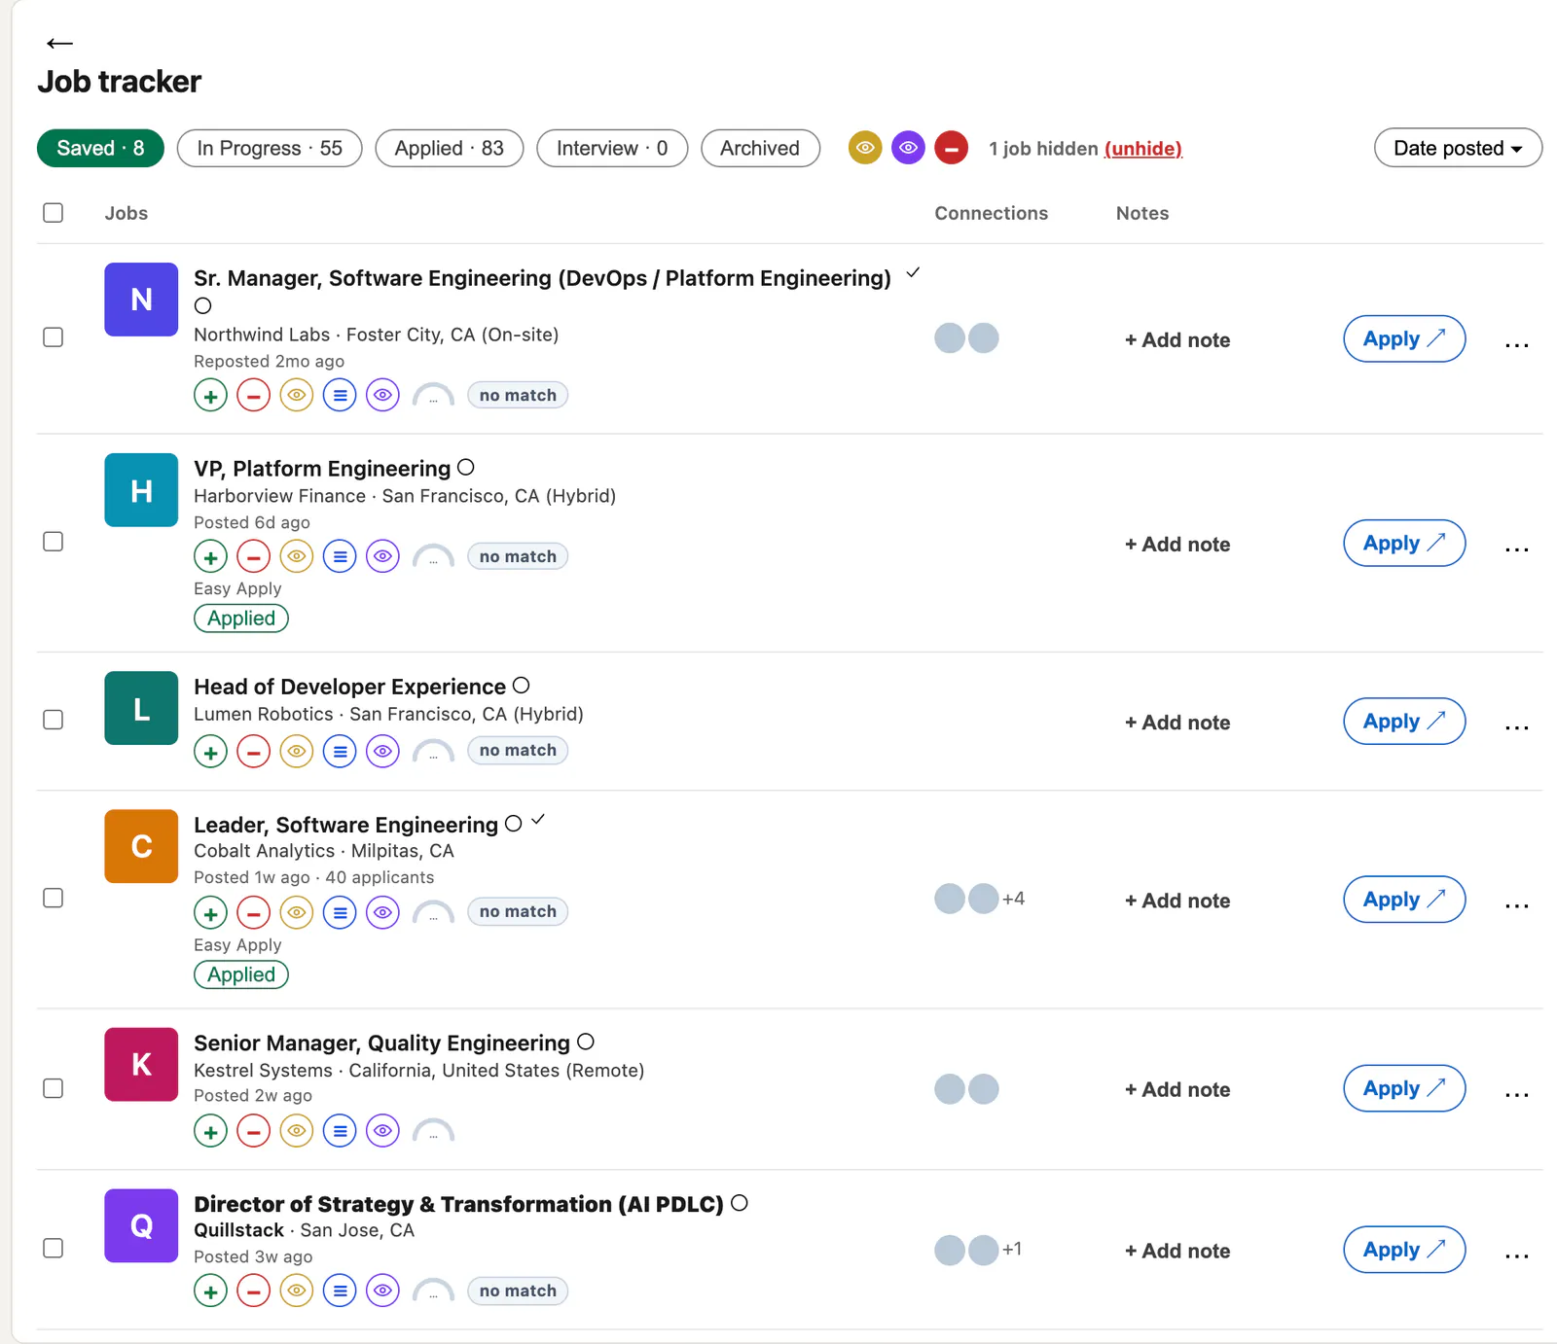Image resolution: width=1557 pixels, height=1344 pixels.
Task: Click green plus icon for Quillstack job
Action: pos(210,1291)
